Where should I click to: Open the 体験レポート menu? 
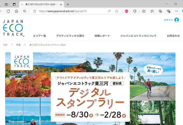(102, 36)
